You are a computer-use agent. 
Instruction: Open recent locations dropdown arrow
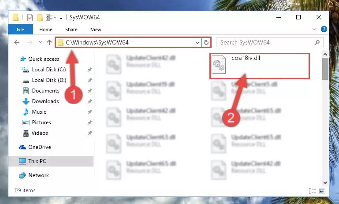tap(40, 42)
